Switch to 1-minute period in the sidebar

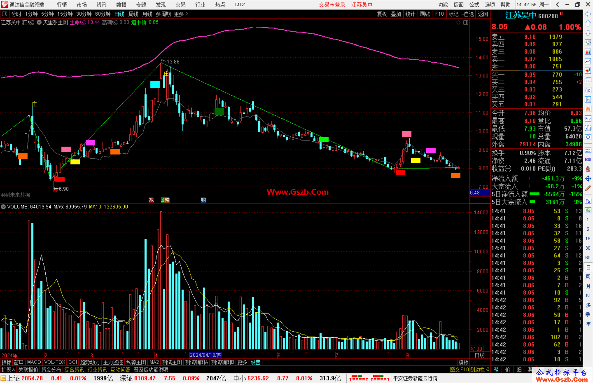pos(588,220)
